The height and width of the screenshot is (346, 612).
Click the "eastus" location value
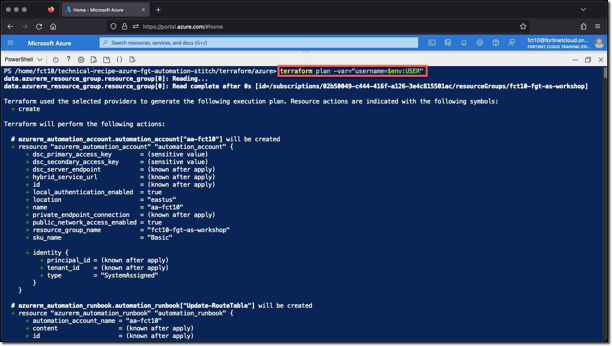[162, 199]
